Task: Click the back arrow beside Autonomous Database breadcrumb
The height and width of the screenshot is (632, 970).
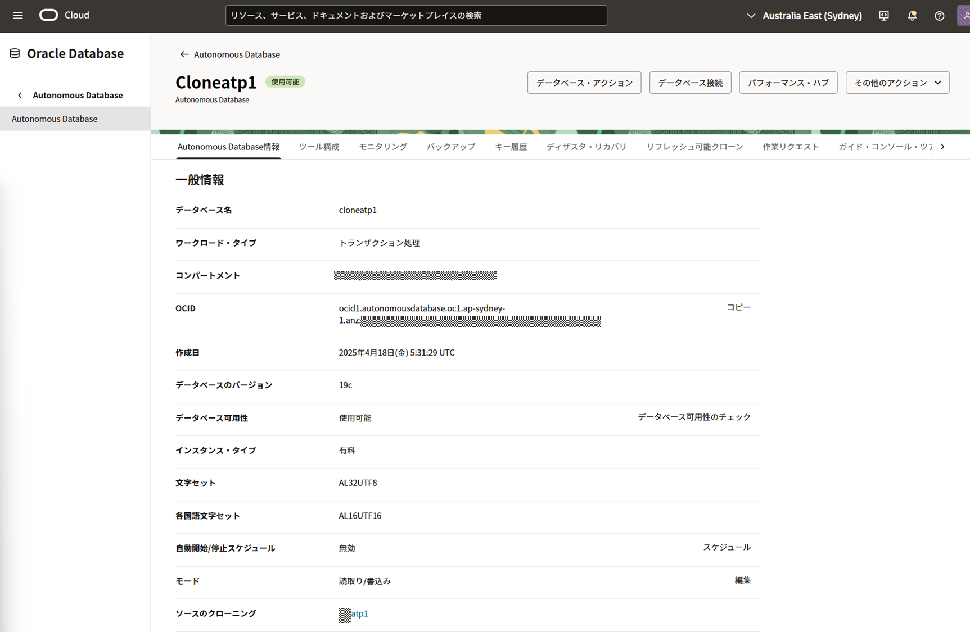Action: (184, 54)
